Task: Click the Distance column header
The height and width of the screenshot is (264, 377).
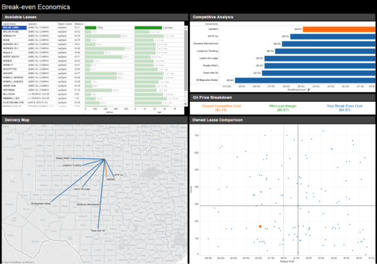Action: pos(79,24)
